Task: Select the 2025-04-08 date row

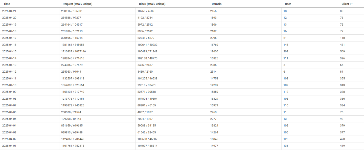Action: [x=9, y=99]
